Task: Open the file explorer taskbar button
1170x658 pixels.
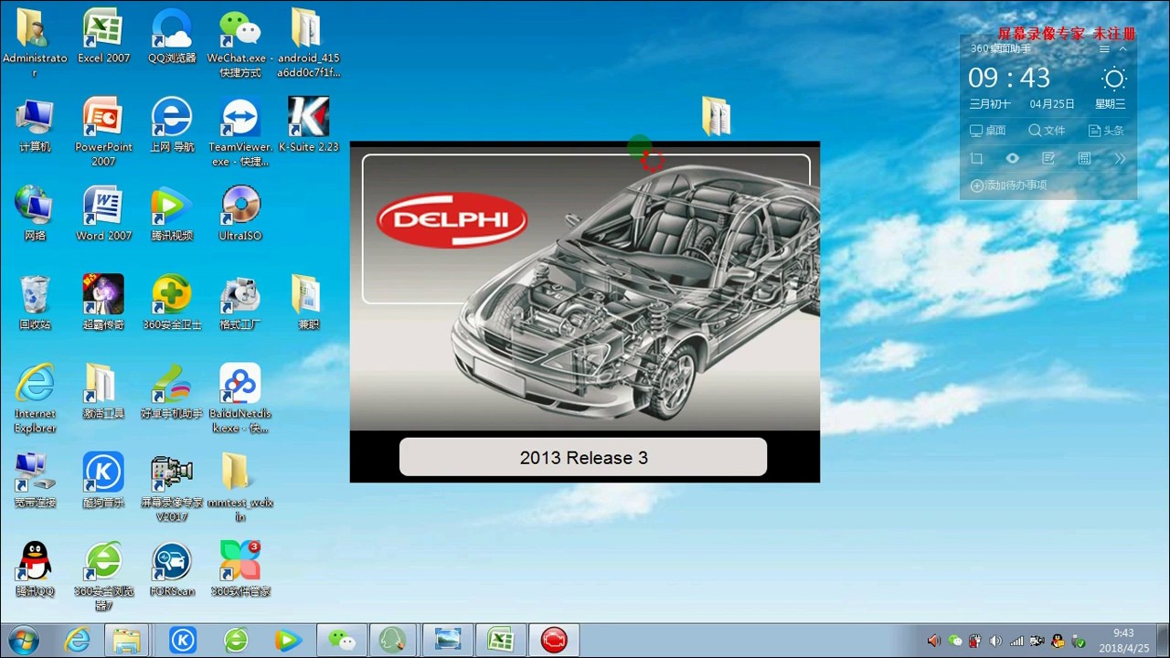Action: pyautogui.click(x=126, y=640)
